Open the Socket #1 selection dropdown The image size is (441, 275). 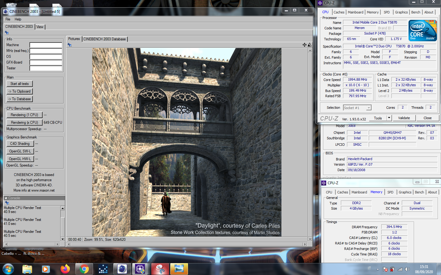pyautogui.click(x=369, y=108)
